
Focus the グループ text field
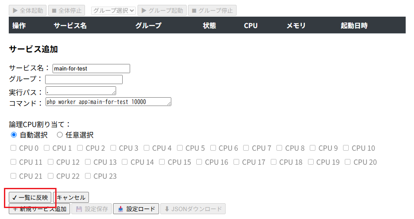[x=84, y=79]
